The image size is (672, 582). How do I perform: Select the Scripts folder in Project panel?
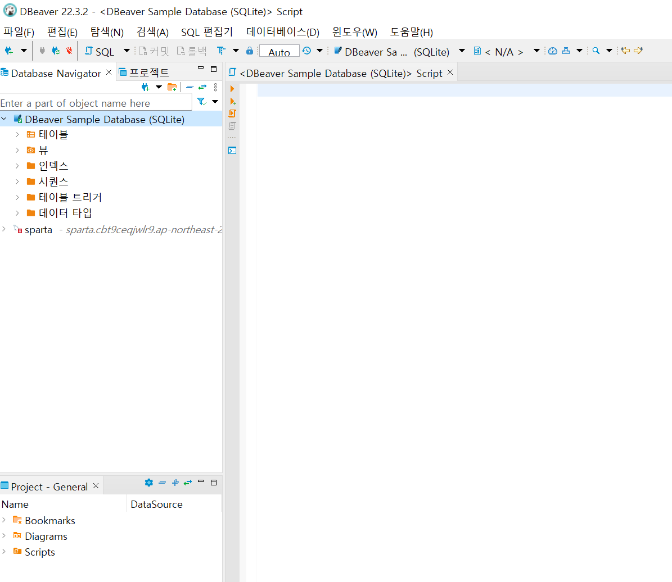(x=39, y=552)
